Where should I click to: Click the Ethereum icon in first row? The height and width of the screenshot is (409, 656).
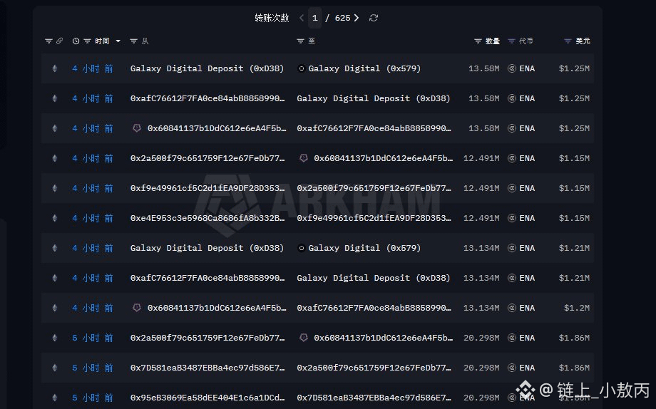pyautogui.click(x=54, y=68)
